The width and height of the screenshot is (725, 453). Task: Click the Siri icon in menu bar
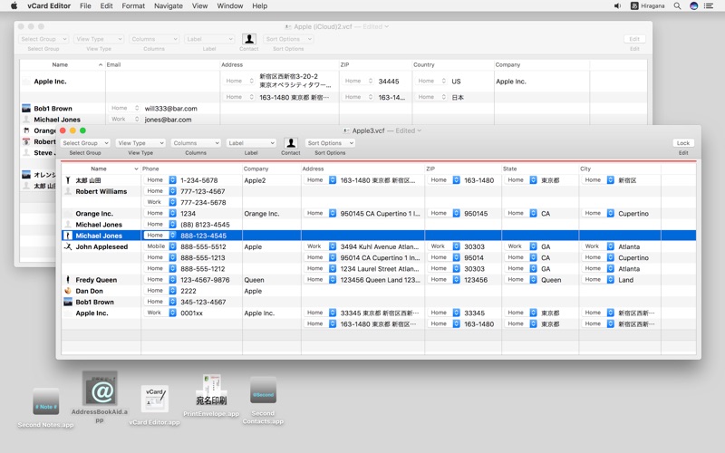coord(693,5)
